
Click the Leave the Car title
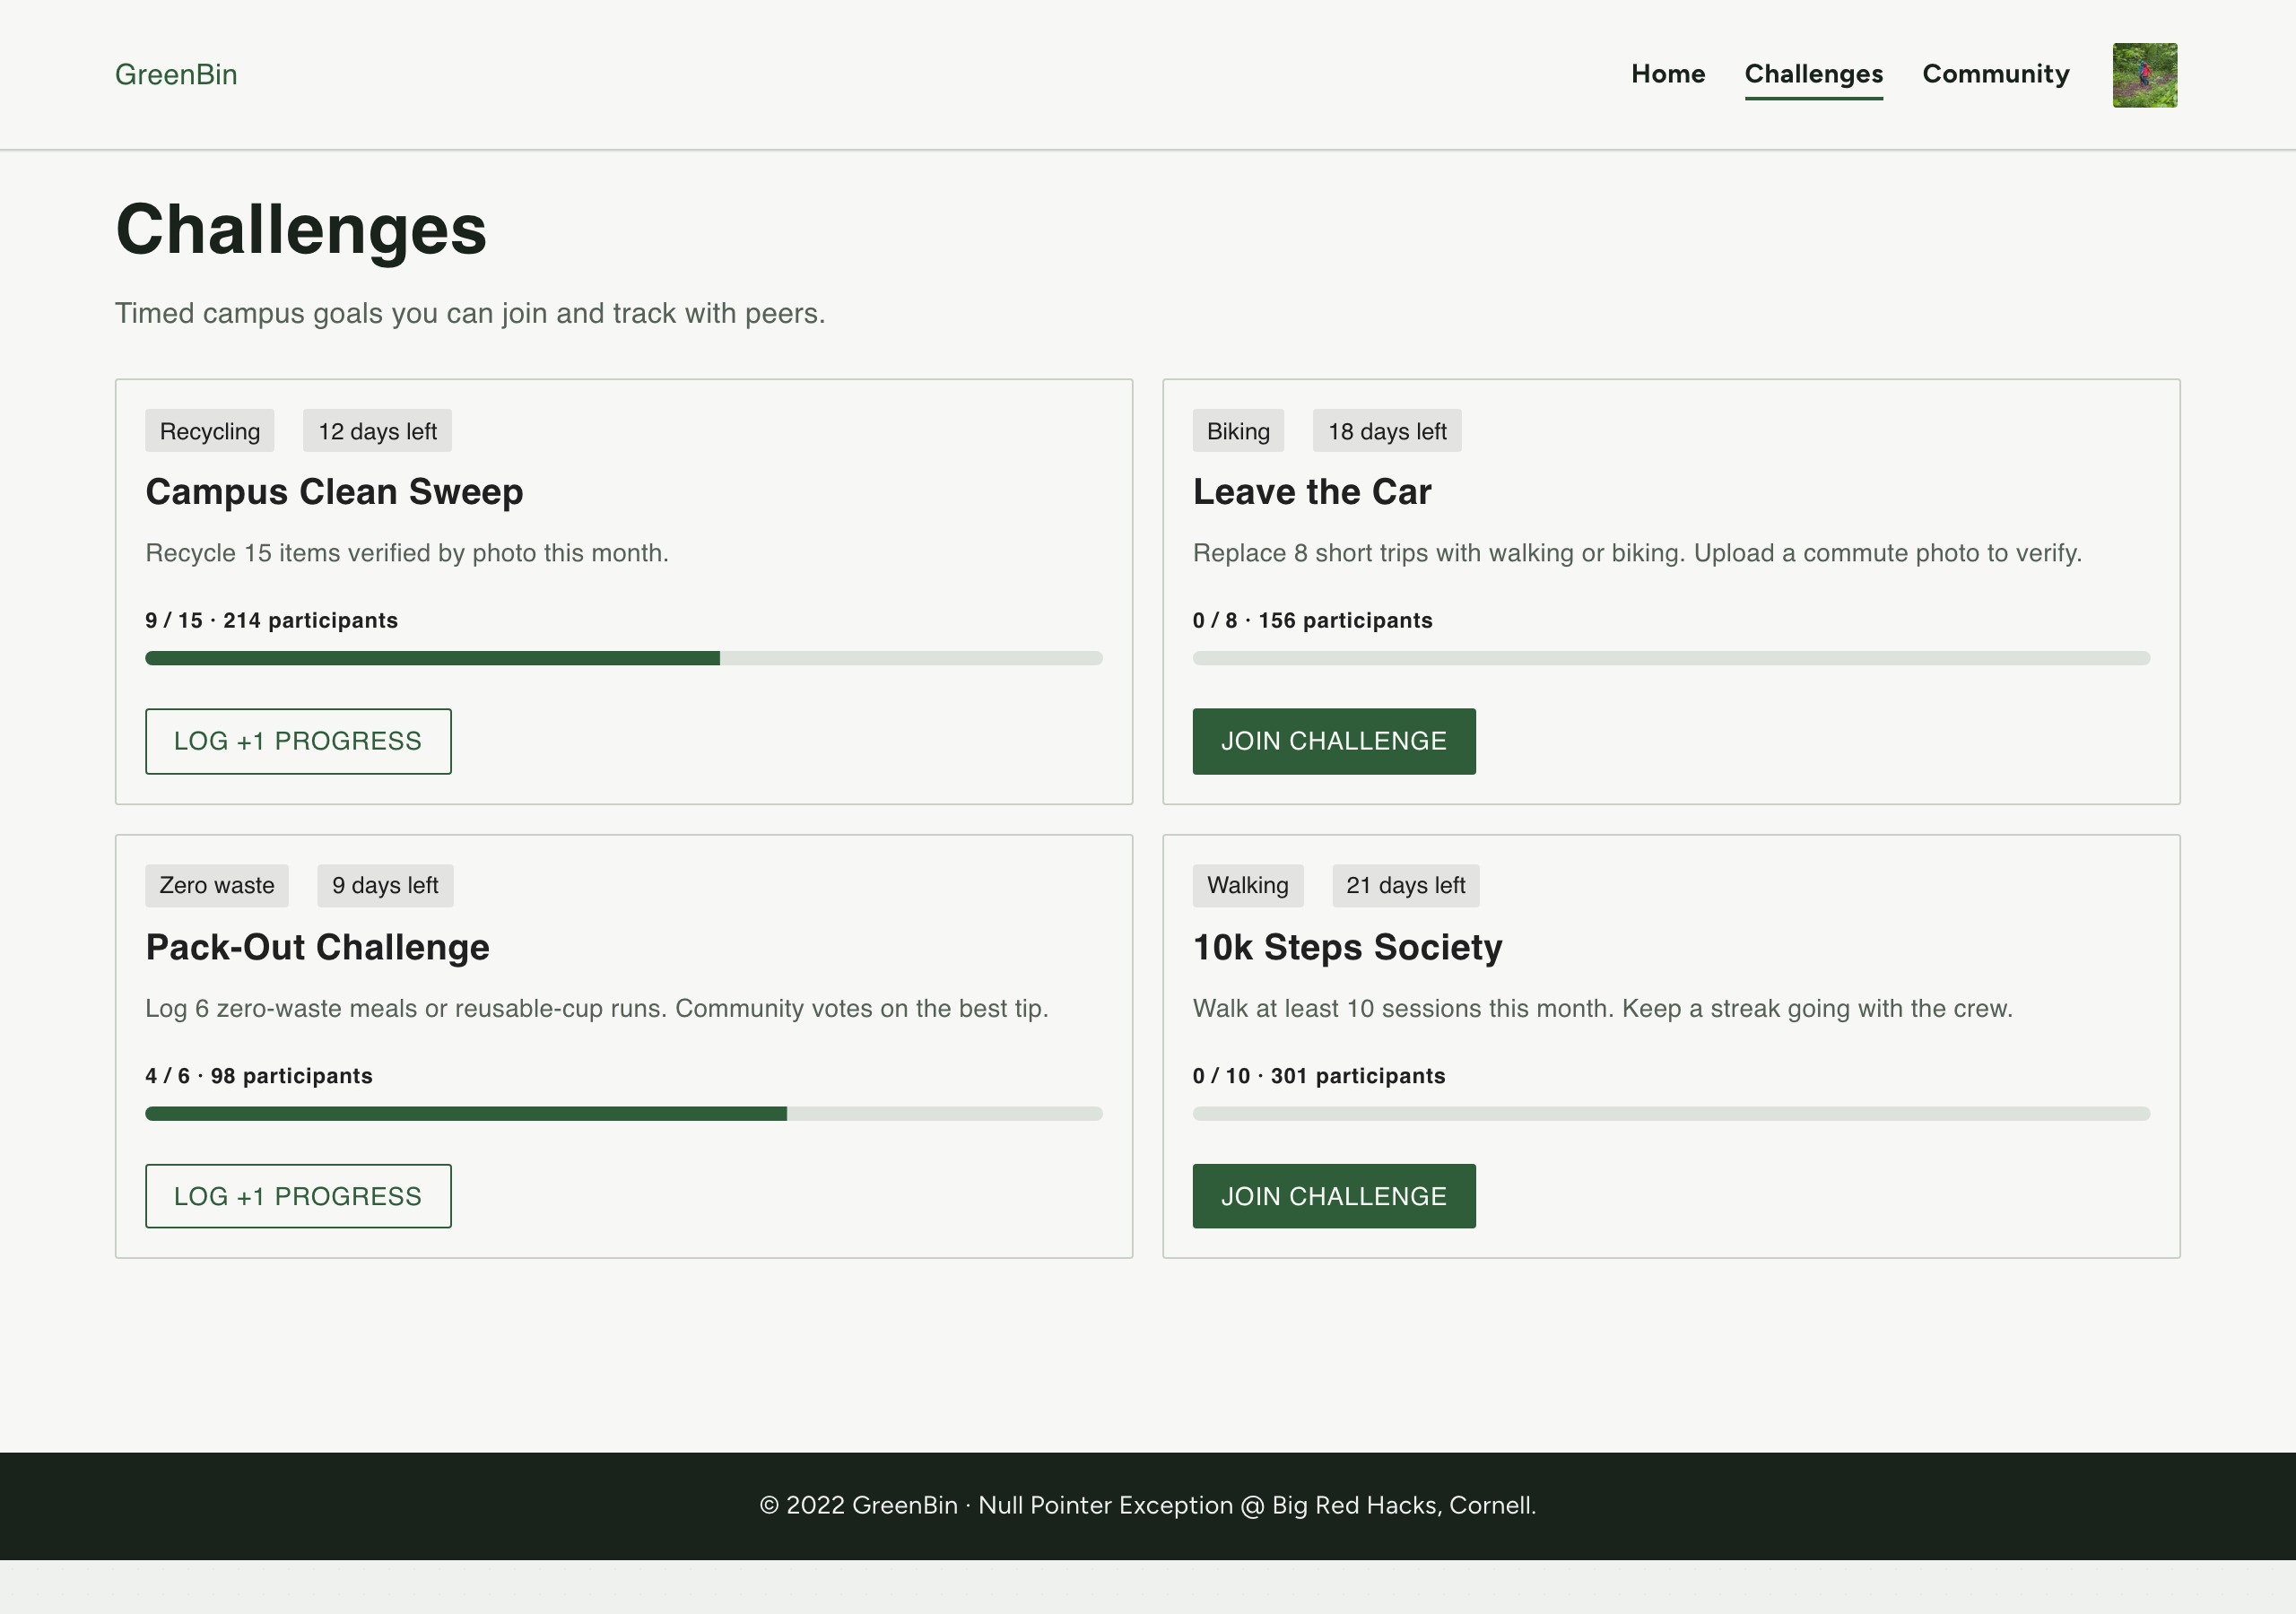pyautogui.click(x=1311, y=492)
